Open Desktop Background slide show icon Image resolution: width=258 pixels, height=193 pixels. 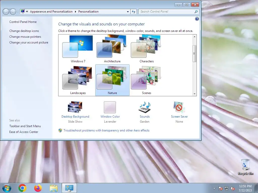click(x=75, y=107)
